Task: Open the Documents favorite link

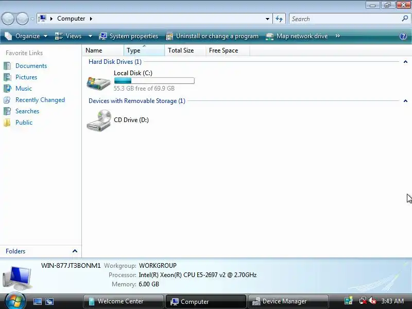Action: point(31,66)
